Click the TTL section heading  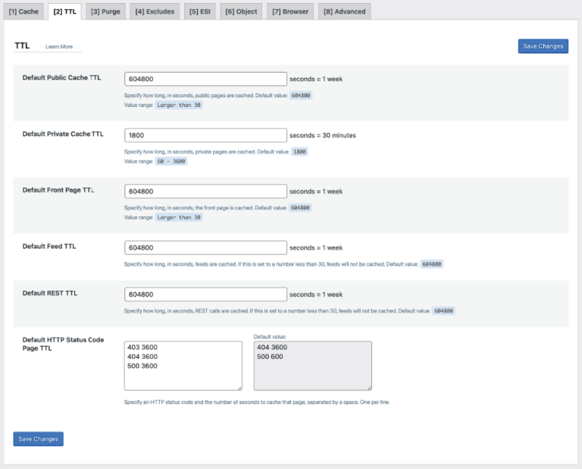pos(22,46)
